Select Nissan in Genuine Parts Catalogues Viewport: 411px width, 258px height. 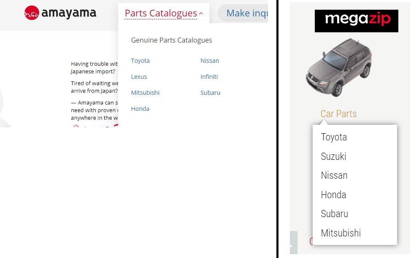tap(210, 61)
